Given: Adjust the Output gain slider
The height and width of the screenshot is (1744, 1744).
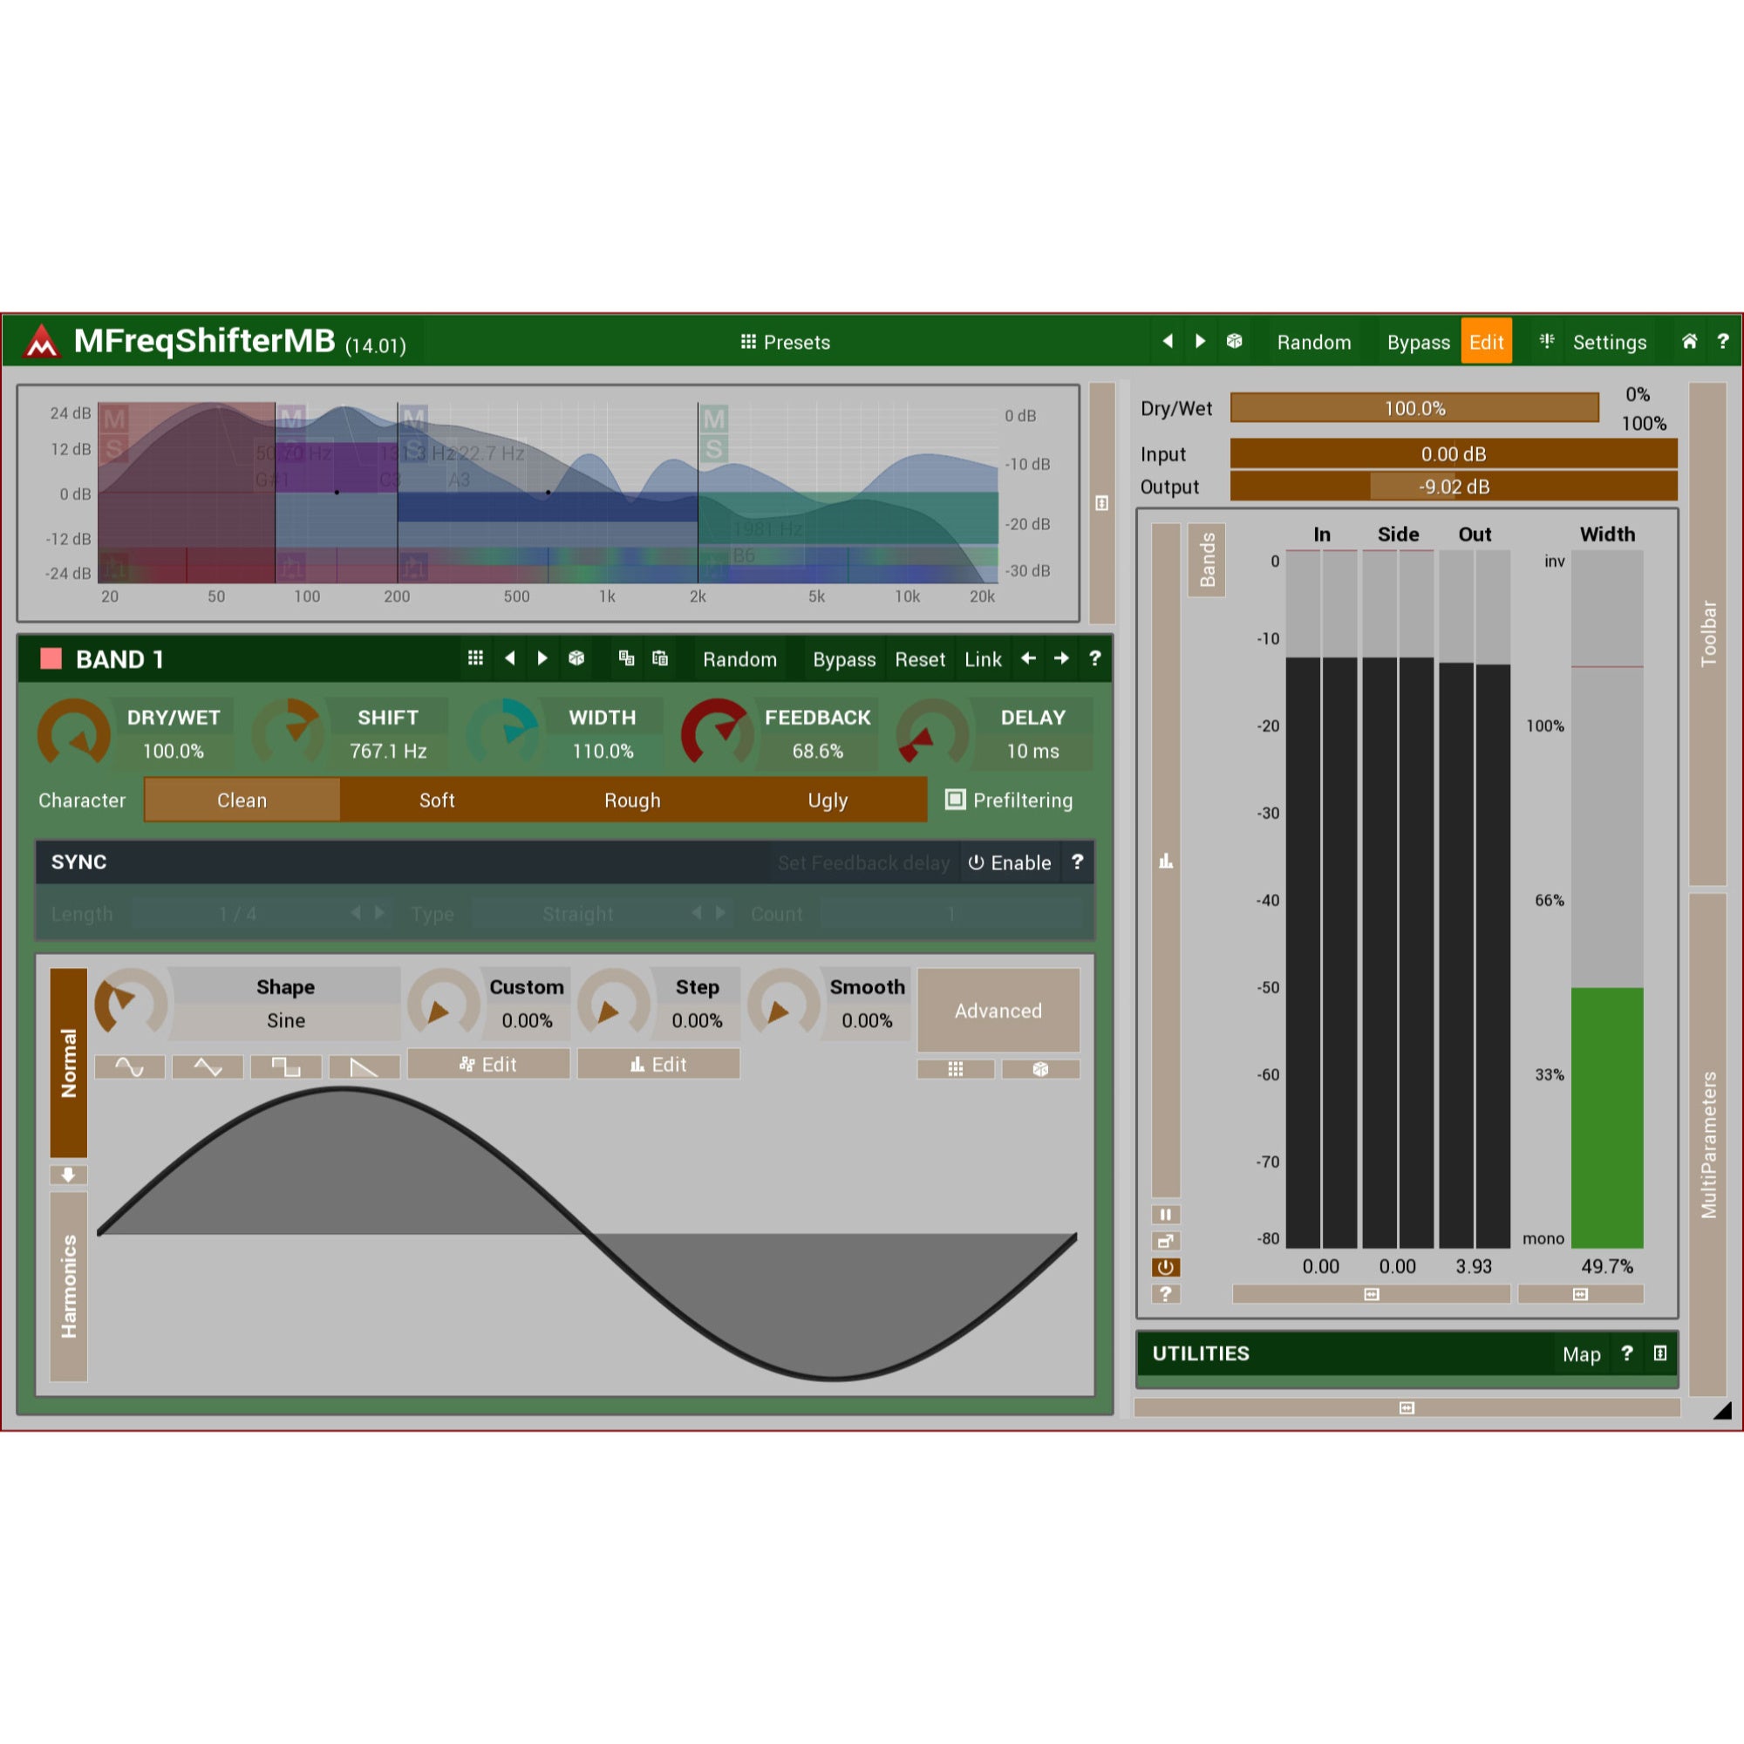Looking at the screenshot, I should tap(1454, 487).
